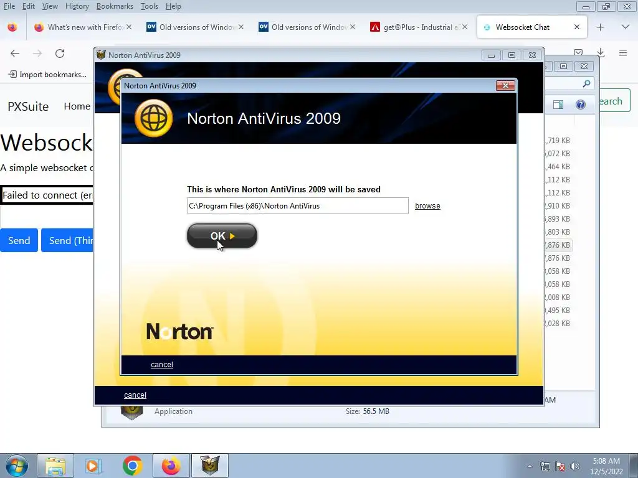
Task: Click the chat message input field
Action: 47,217
